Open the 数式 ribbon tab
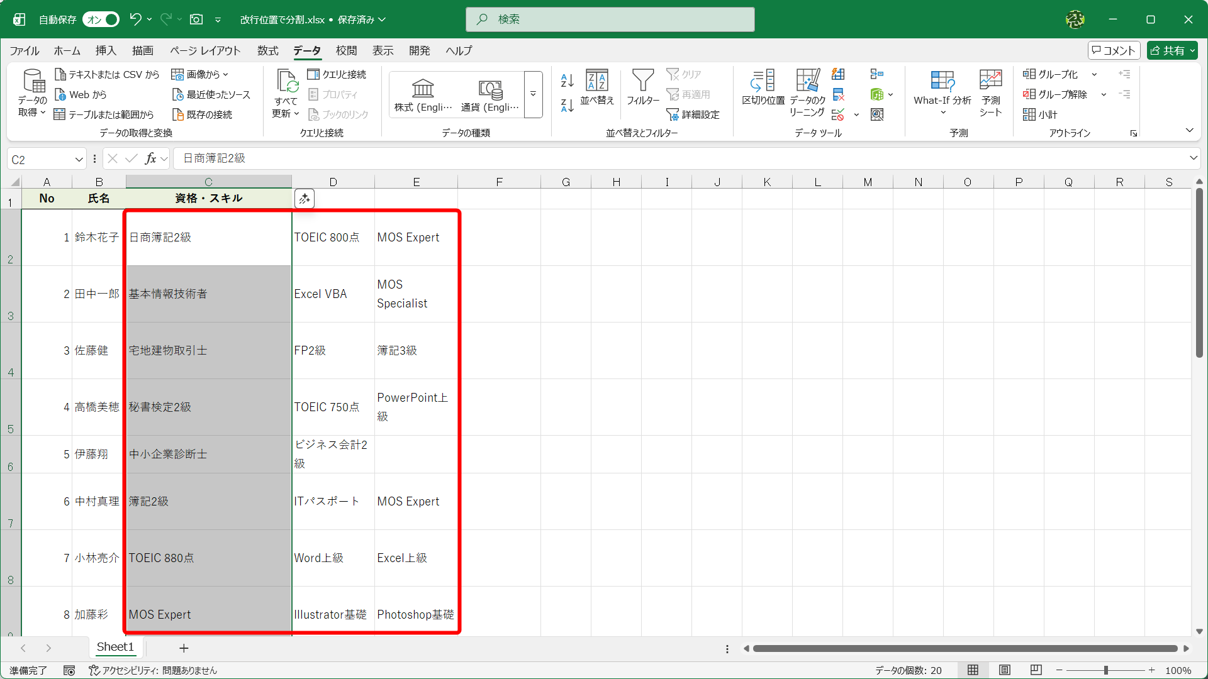This screenshot has width=1208, height=679. (267, 51)
